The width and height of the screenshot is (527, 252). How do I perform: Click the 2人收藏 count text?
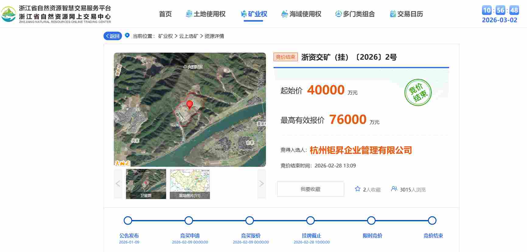pyautogui.click(x=372, y=190)
